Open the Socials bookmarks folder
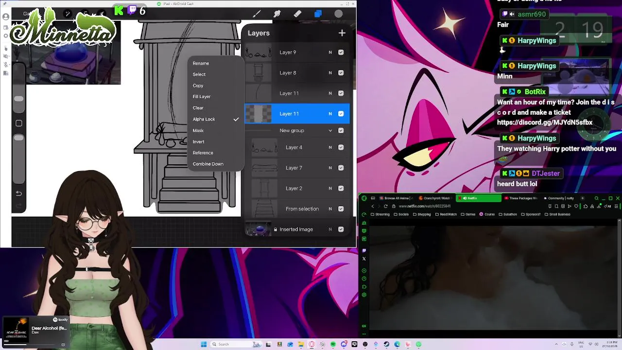Viewport: 622px width, 350px height. [401, 214]
